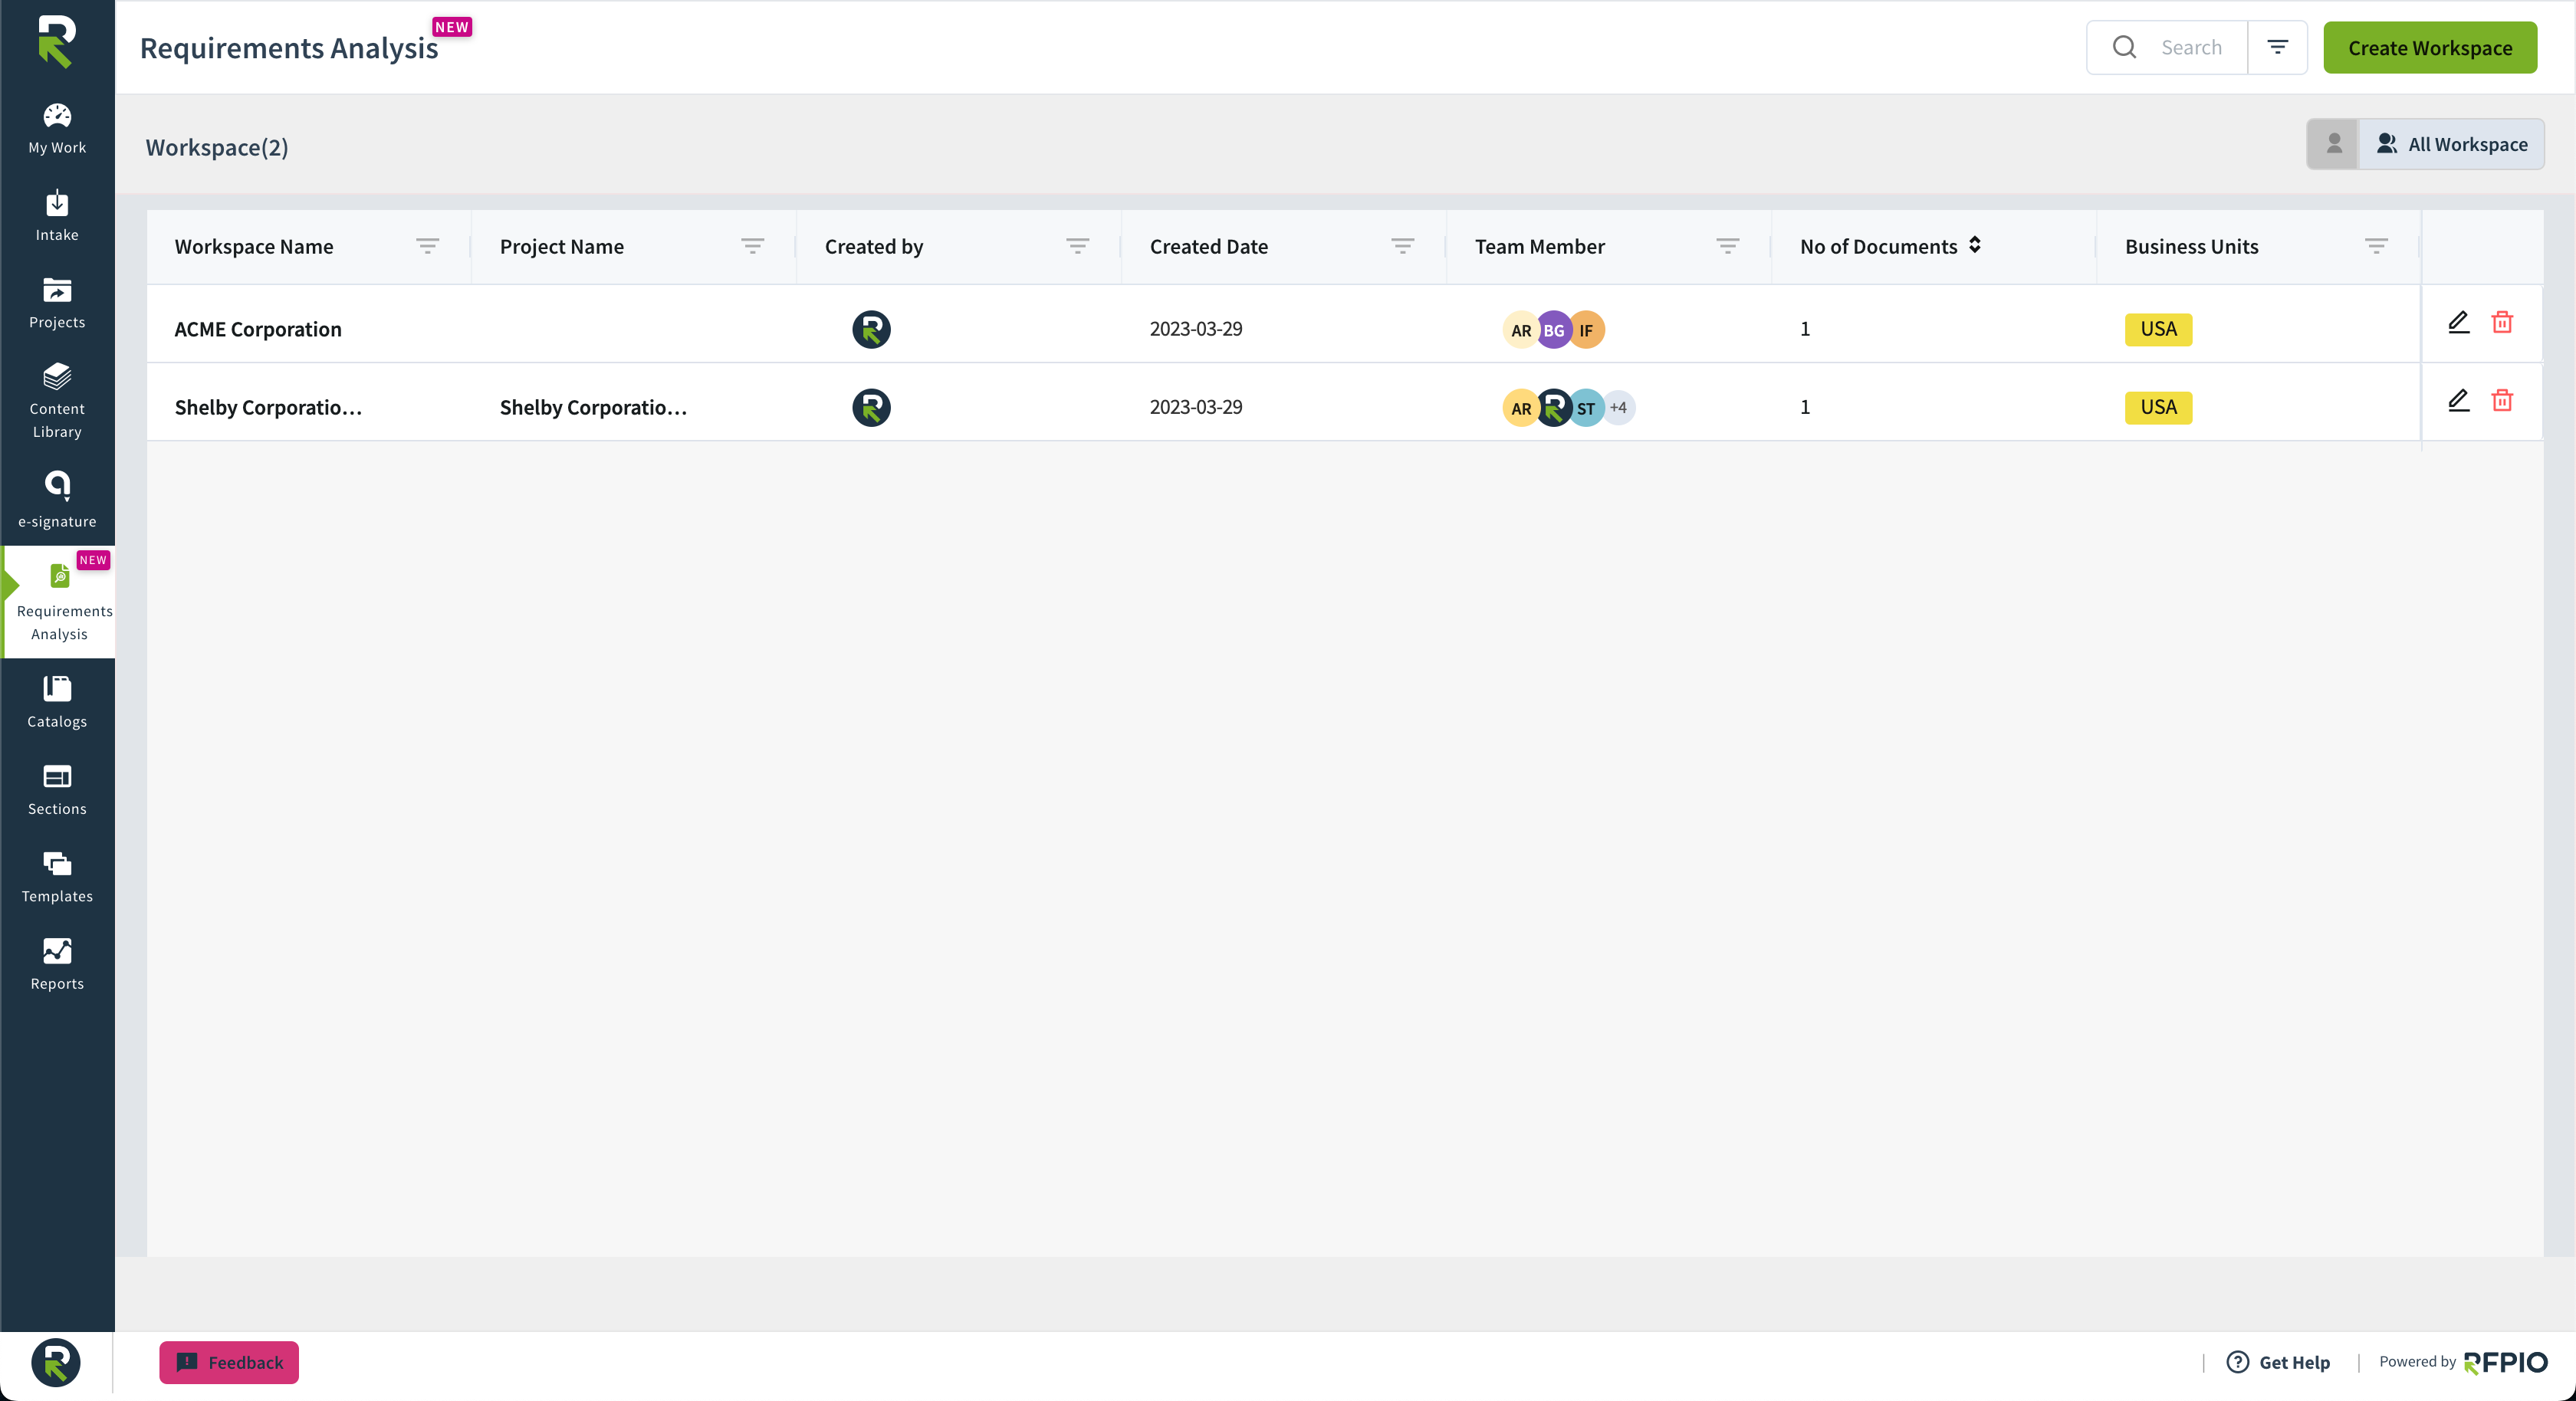Click AR team member in ACME row
2576x1401 pixels.
click(x=1521, y=329)
